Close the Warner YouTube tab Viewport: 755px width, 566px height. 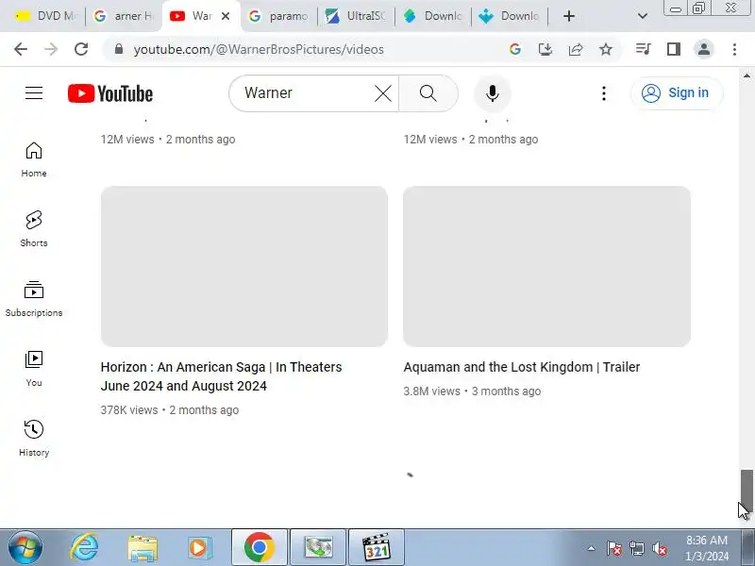point(226,16)
